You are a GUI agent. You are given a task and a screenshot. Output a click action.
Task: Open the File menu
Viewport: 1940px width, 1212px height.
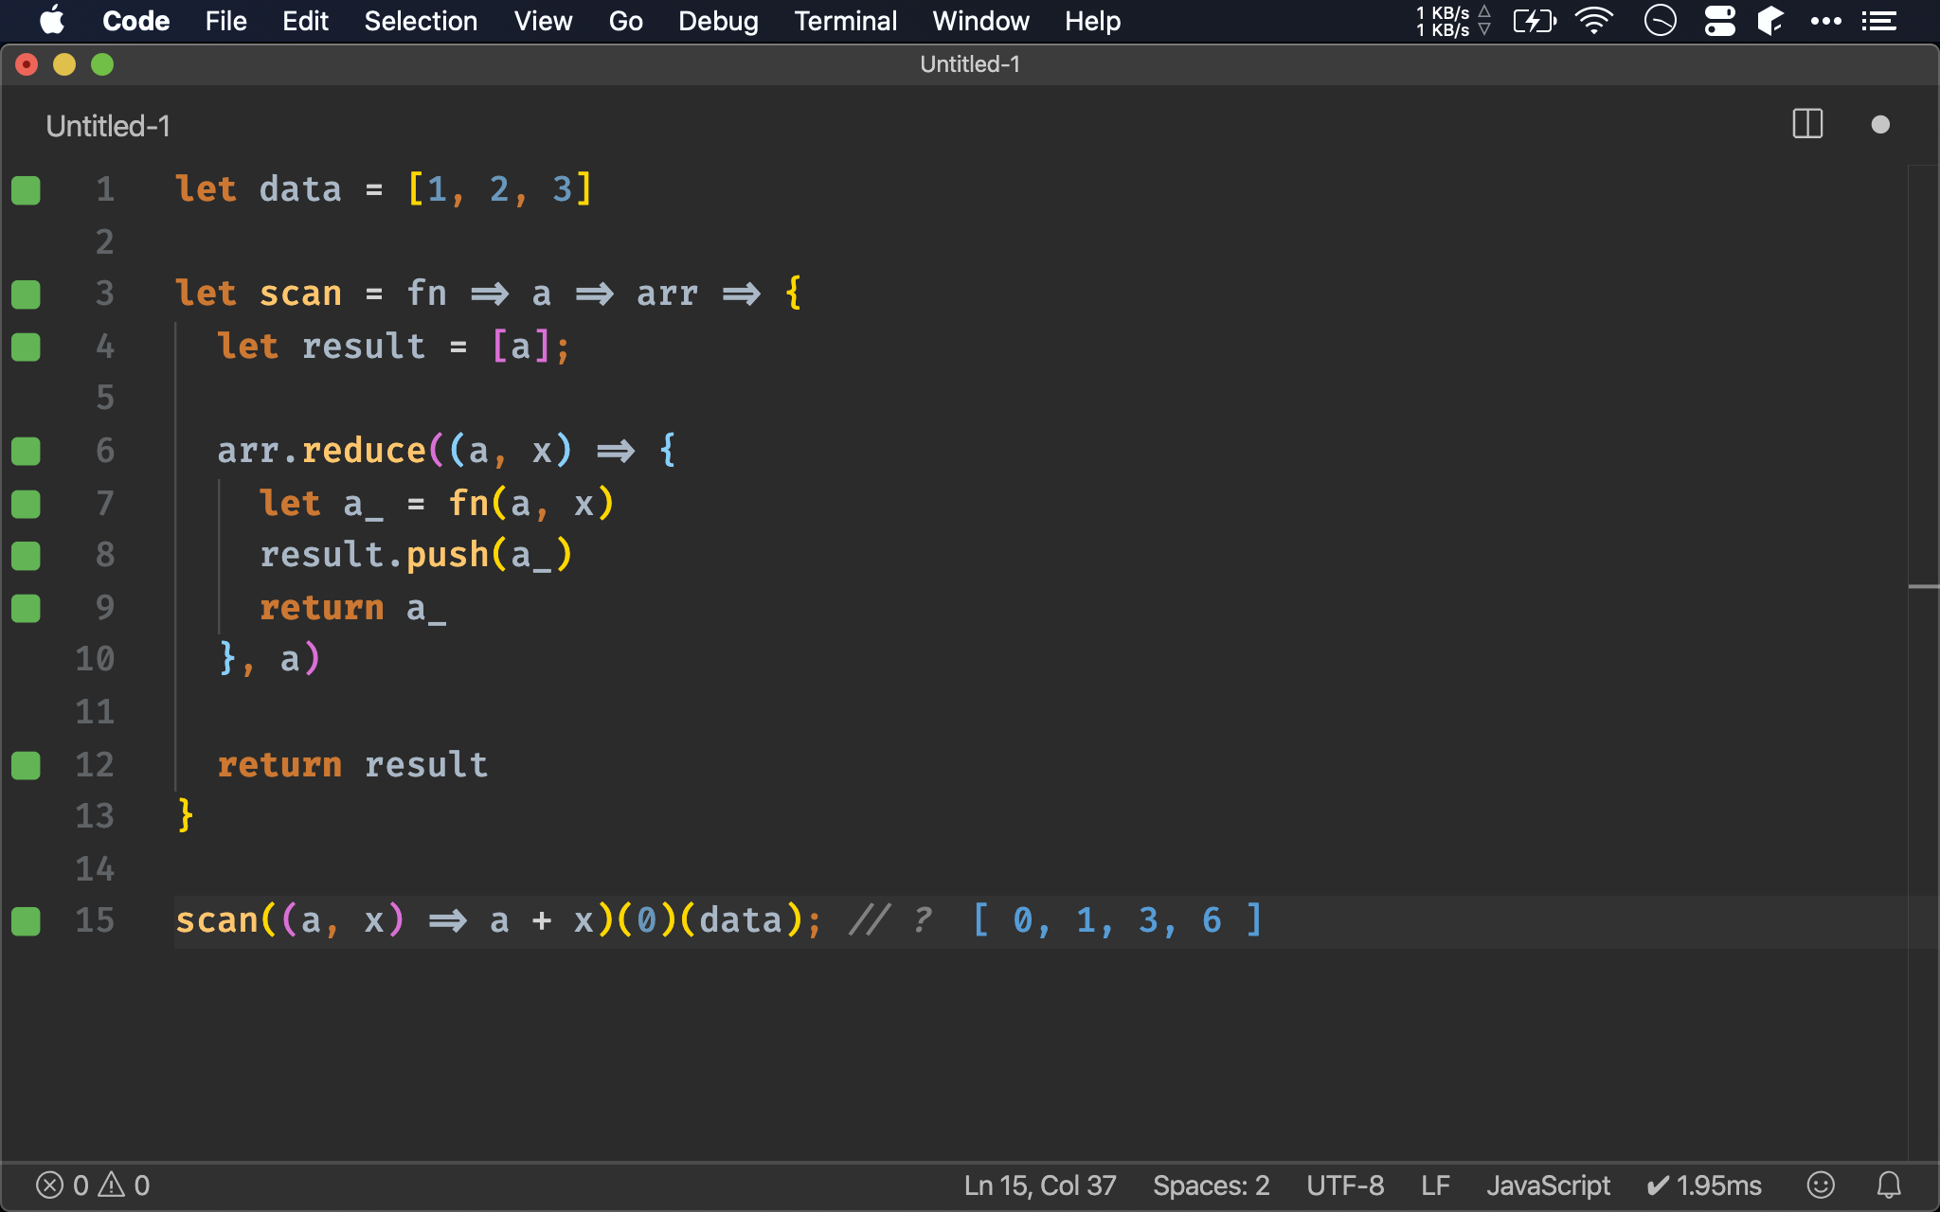225,21
